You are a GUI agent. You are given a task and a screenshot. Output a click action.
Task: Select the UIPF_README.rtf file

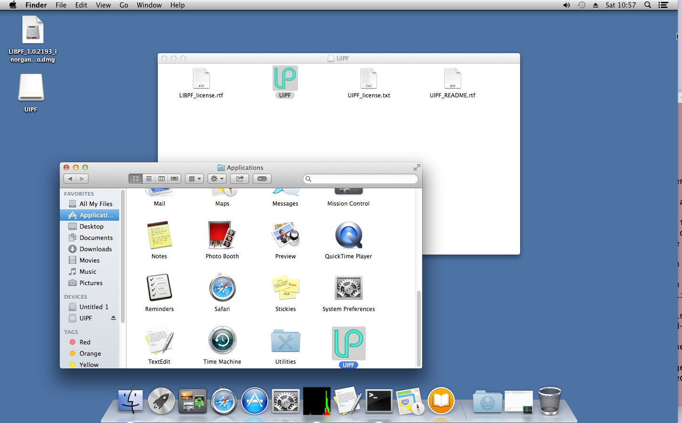tap(452, 79)
